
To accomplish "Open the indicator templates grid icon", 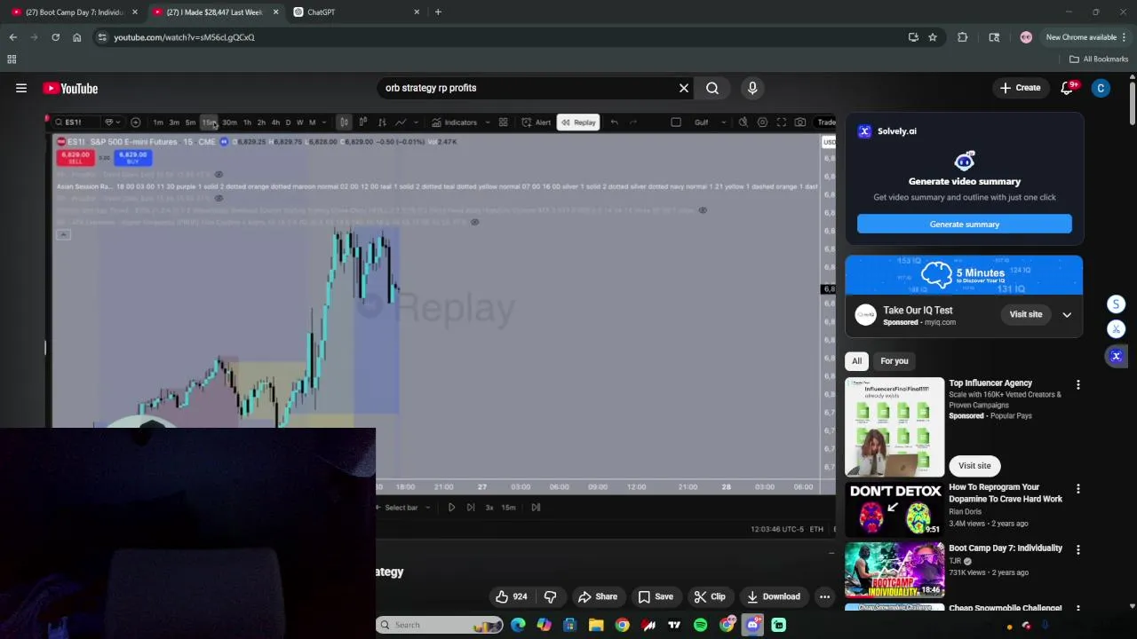I will (504, 122).
